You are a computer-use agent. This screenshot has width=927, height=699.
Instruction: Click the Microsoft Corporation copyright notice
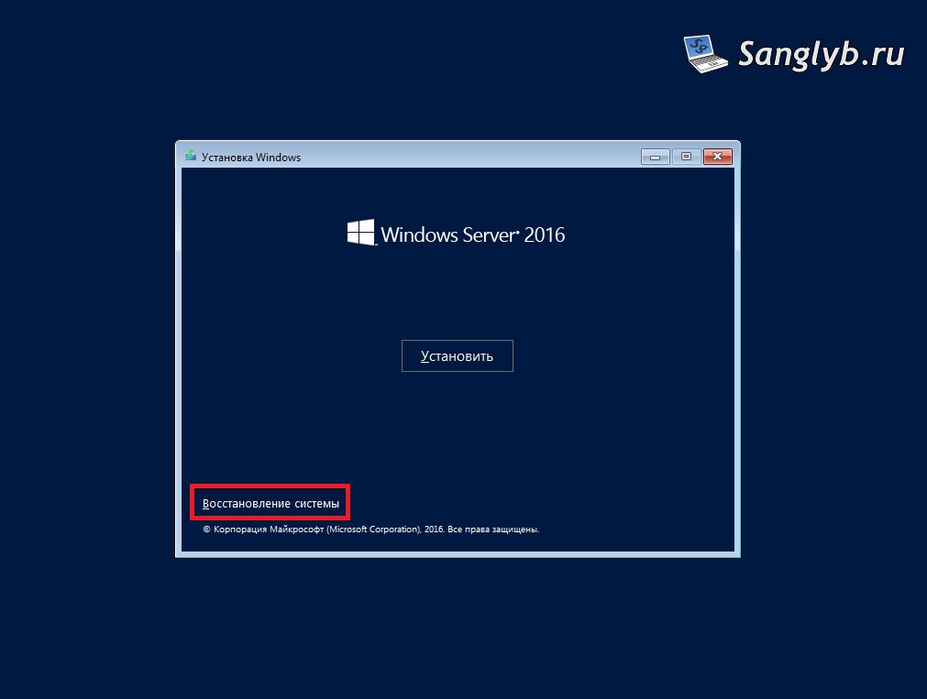371,530
